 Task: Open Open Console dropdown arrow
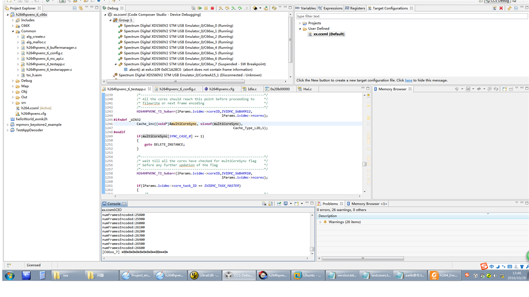[x=302, y=204]
